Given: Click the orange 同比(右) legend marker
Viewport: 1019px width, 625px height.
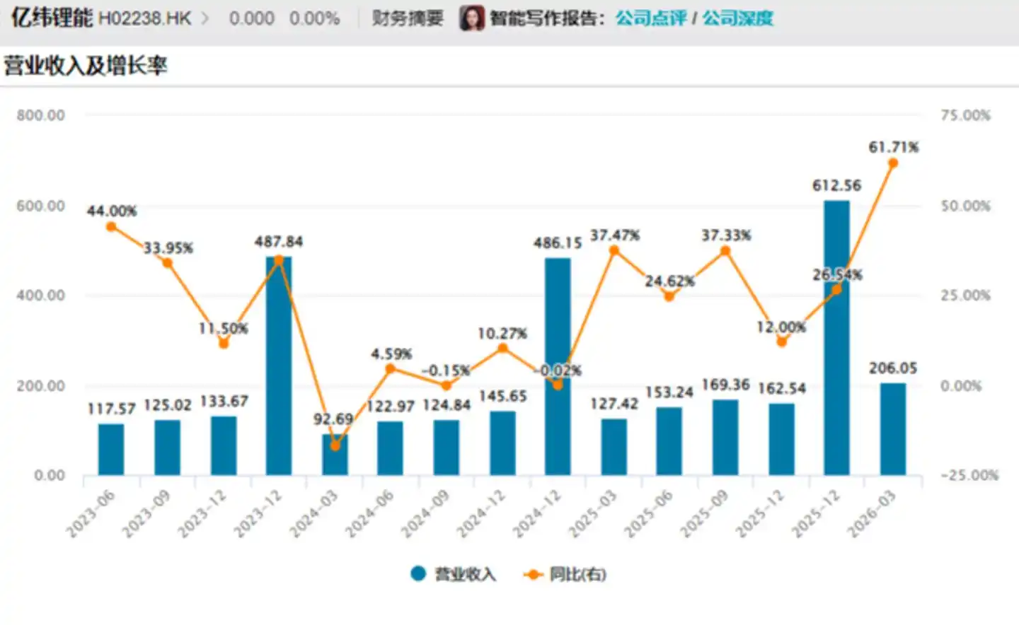Looking at the screenshot, I should pyautogui.click(x=533, y=574).
